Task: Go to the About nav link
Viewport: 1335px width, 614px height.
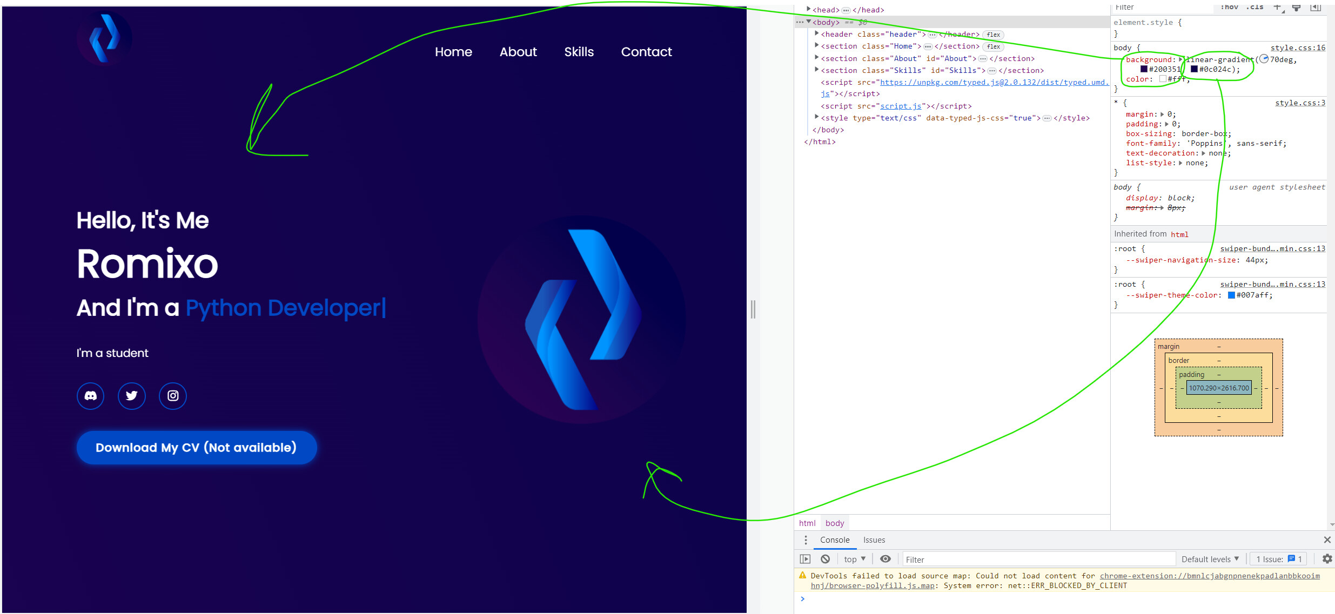Action: (x=518, y=52)
